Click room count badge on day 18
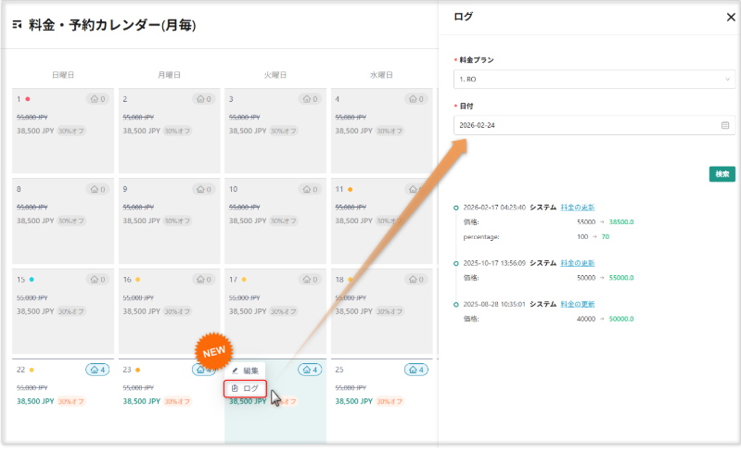741x453 pixels. point(416,280)
